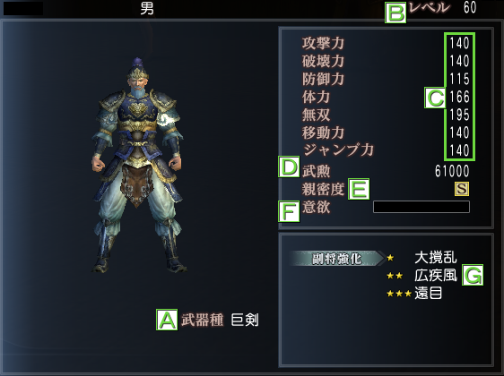Click the 無双 stat value 195
The height and width of the screenshot is (376, 504).
click(459, 115)
